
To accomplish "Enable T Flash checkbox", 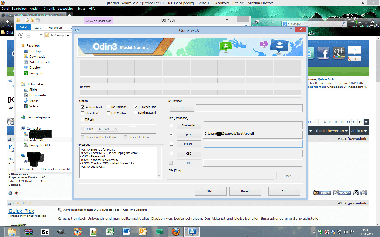I will click(x=83, y=119).
